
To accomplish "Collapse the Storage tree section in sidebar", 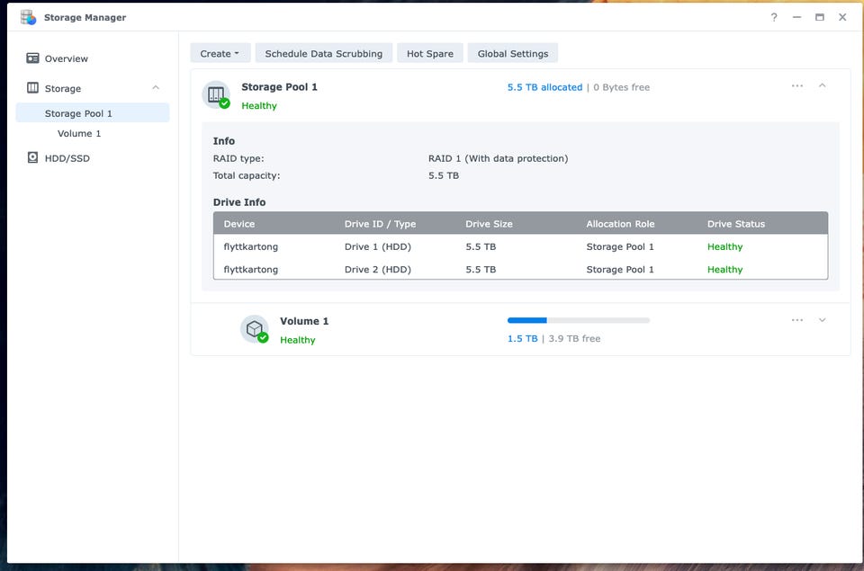I will 156,88.
